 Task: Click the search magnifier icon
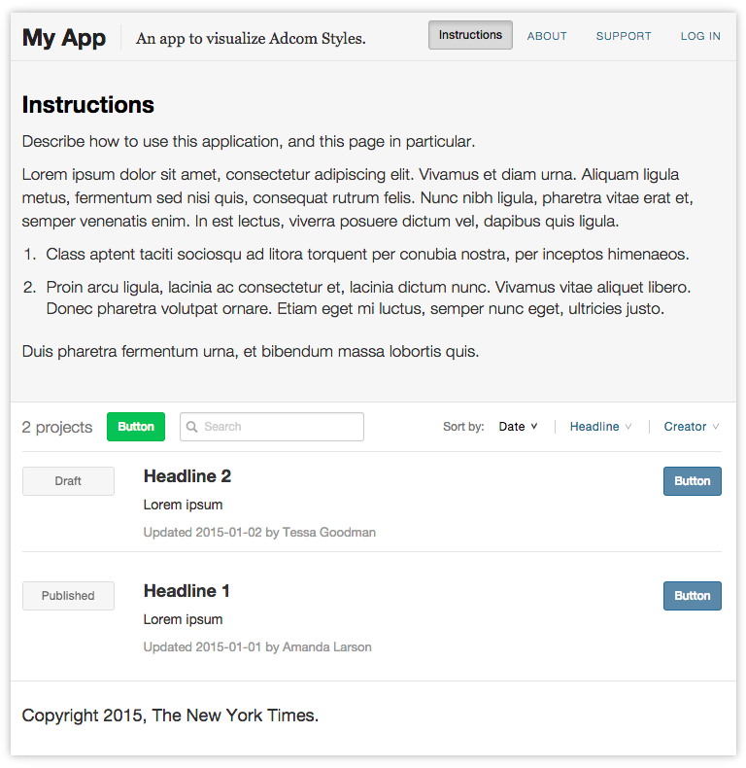click(x=192, y=427)
